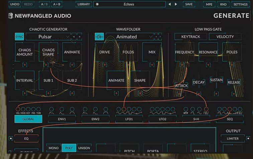Viewport: 253px width, 159px height.
Task: Click the CHAOS SHAPE control
Action: click(x=48, y=52)
